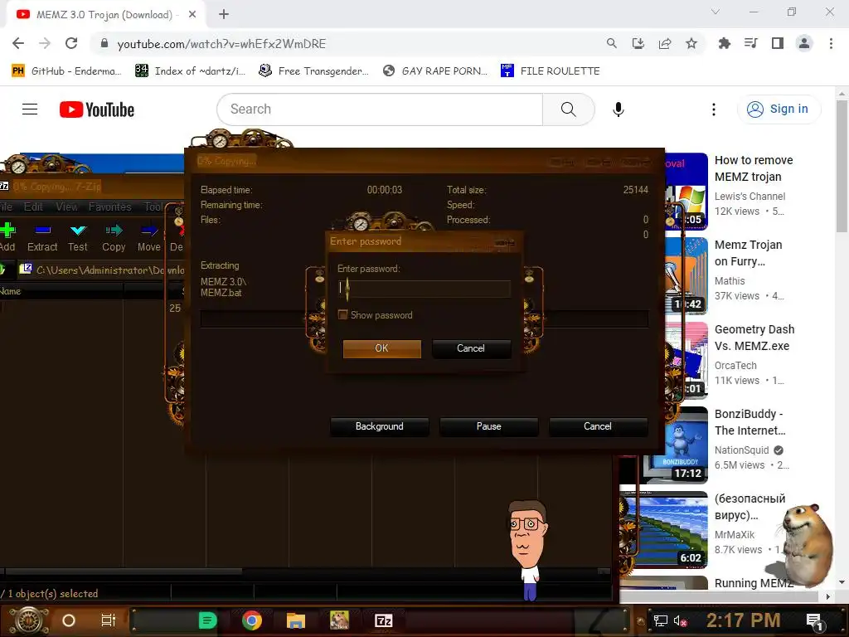The width and height of the screenshot is (849, 637).
Task: Click the NationSquid channel name
Action: [741, 450]
